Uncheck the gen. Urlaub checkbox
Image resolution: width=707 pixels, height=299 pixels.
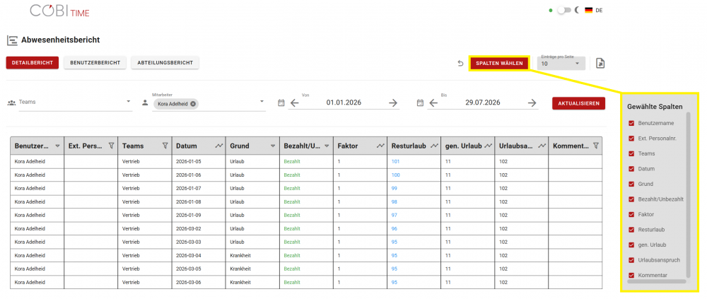pos(631,245)
